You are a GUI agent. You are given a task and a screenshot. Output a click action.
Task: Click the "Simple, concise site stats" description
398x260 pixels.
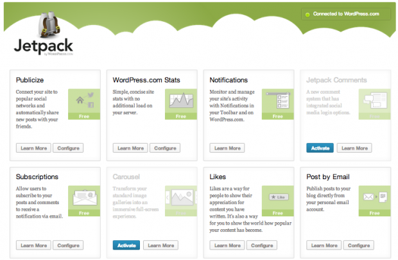(134, 102)
